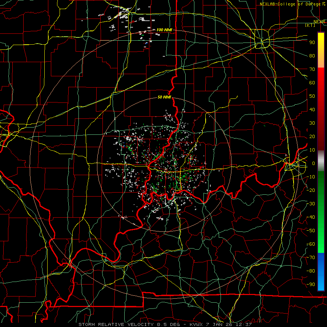
Task: Pick the blue bottom segment of velocity color bar
Action: pyautogui.click(x=321, y=272)
